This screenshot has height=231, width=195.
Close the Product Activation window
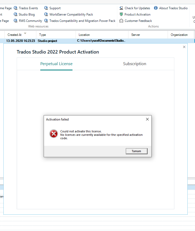tap(184, 47)
